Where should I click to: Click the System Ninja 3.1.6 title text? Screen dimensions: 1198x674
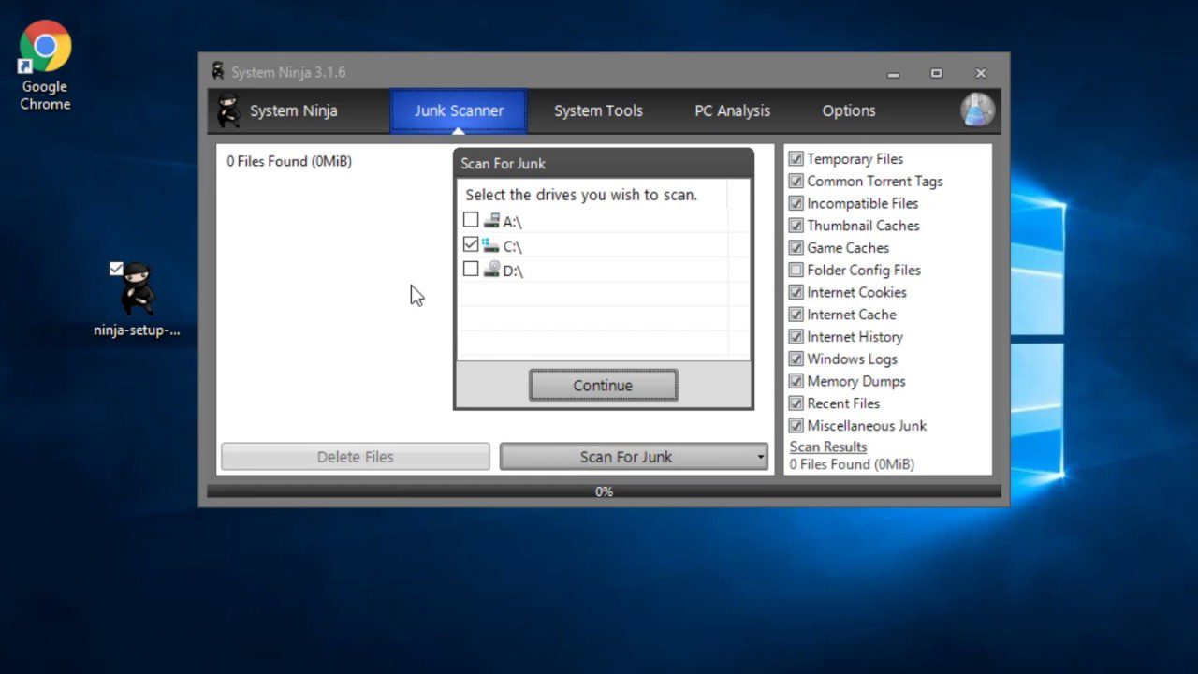288,72
